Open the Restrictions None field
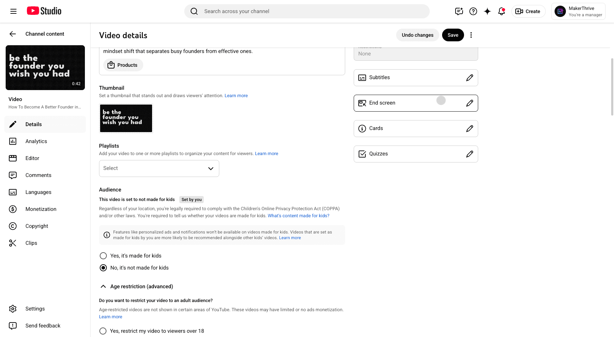The width and height of the screenshot is (614, 337). coord(416,54)
